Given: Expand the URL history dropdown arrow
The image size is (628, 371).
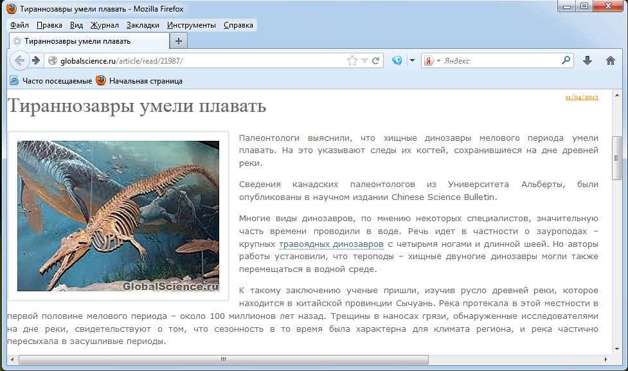Looking at the screenshot, I should (364, 60).
